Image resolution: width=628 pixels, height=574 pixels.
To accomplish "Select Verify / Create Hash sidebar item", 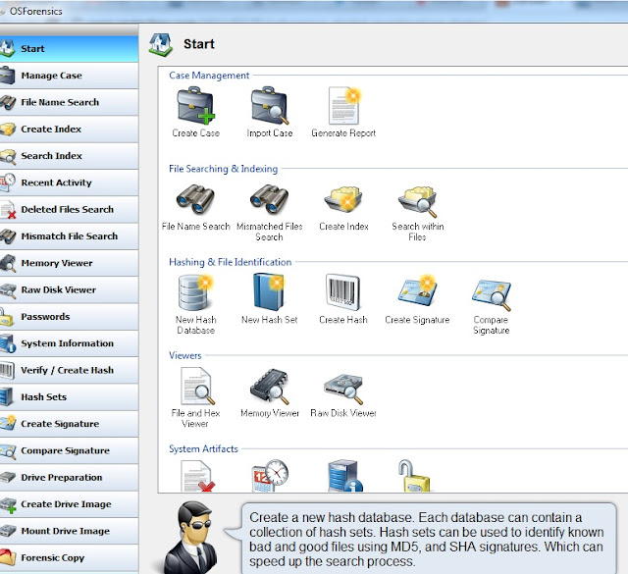I will click(x=69, y=371).
